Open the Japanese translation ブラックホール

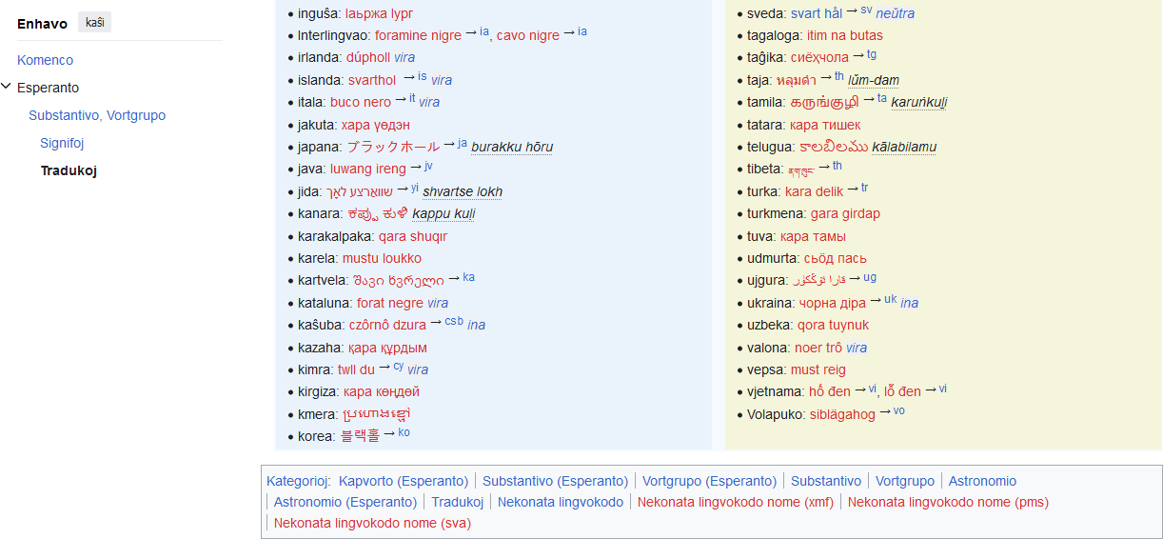(393, 147)
